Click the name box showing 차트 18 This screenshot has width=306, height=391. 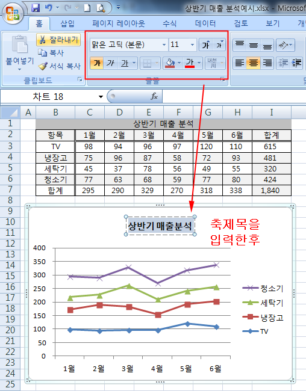tap(48, 96)
